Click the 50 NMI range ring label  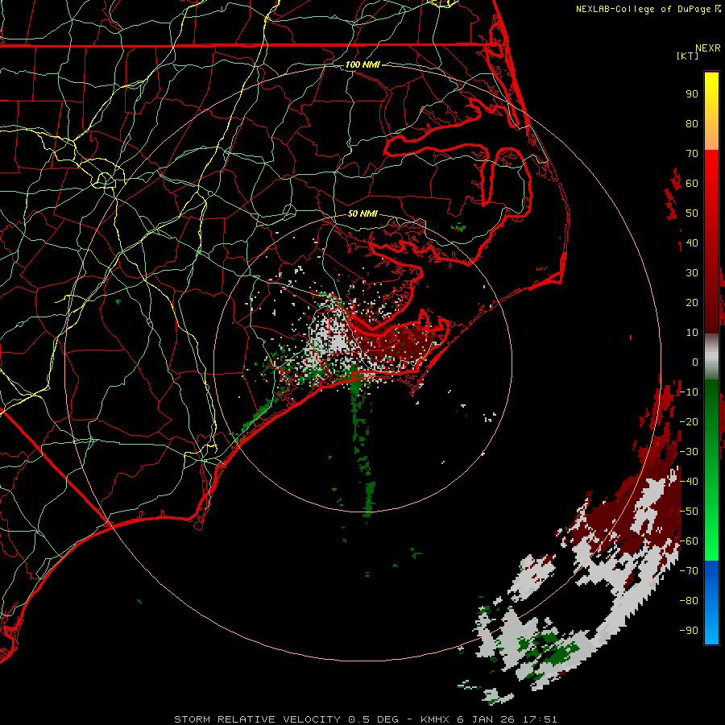(x=362, y=213)
